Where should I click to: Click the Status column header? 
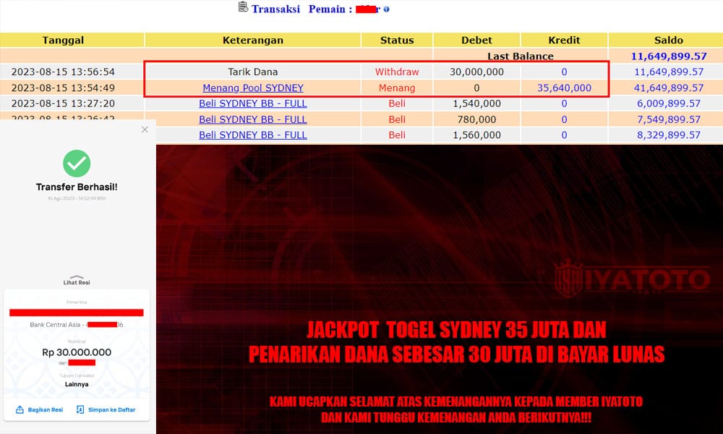(397, 41)
